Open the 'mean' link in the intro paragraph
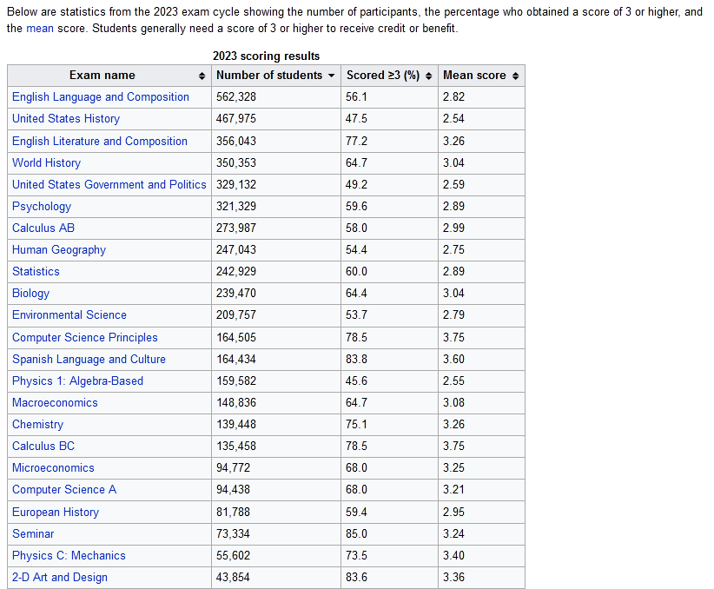714x589 pixels. click(x=40, y=29)
